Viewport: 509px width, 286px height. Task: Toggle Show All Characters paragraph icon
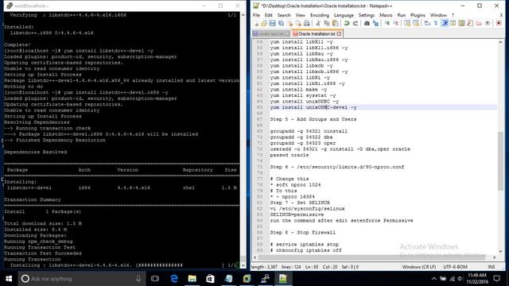[436, 23]
